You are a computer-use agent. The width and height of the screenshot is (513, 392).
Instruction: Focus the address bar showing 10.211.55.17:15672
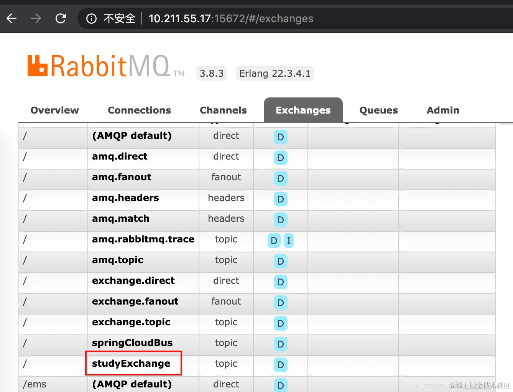click(x=231, y=18)
